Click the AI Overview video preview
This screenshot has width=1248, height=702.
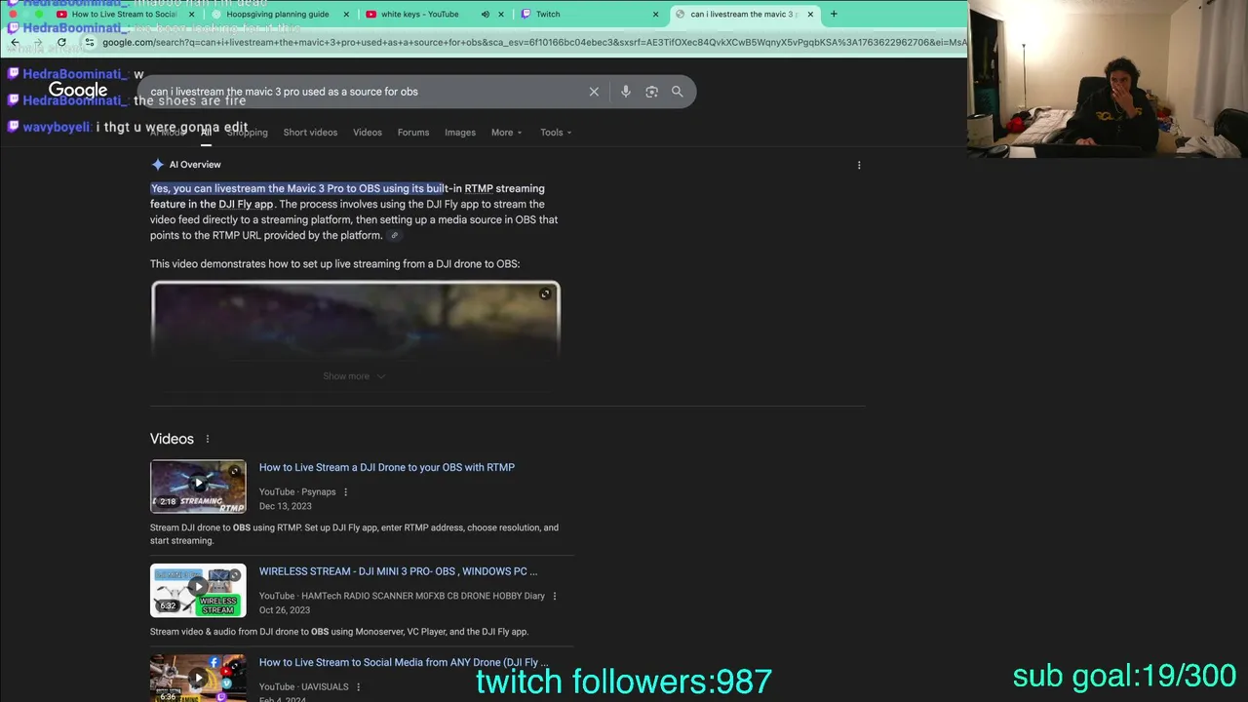point(356,321)
